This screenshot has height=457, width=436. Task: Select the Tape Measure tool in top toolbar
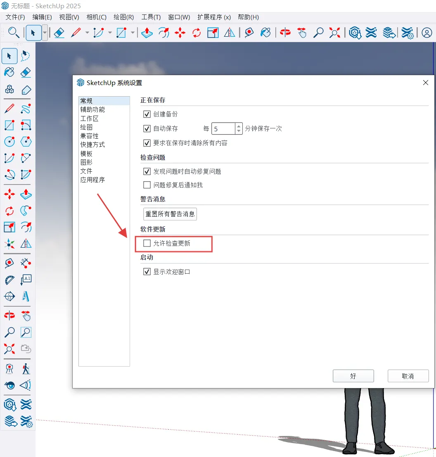pos(249,32)
